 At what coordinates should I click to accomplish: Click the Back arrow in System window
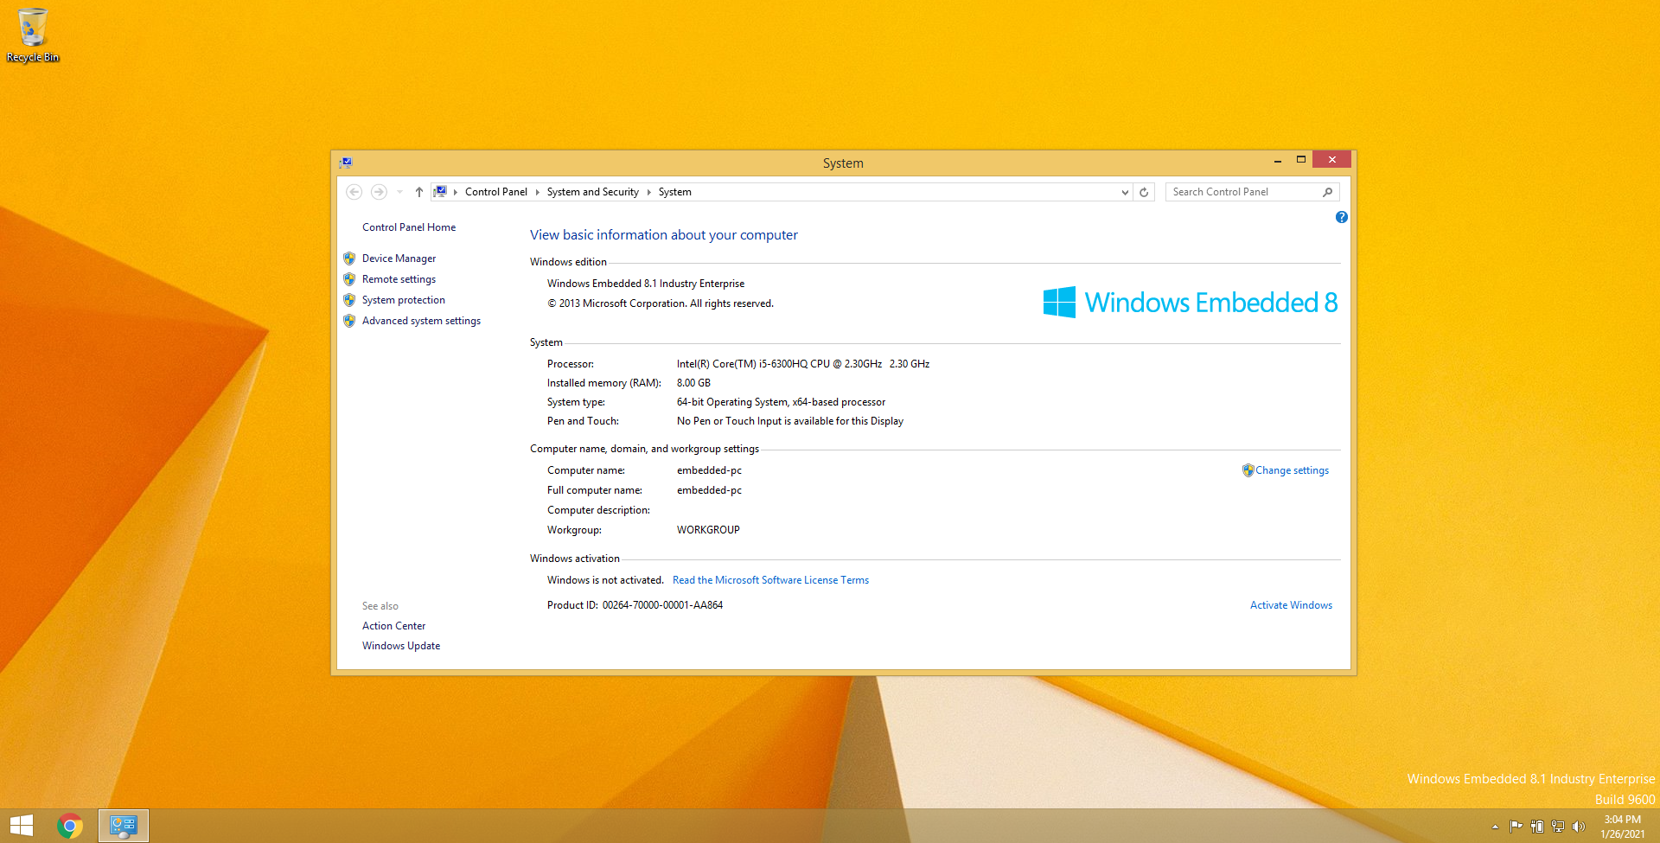354,192
